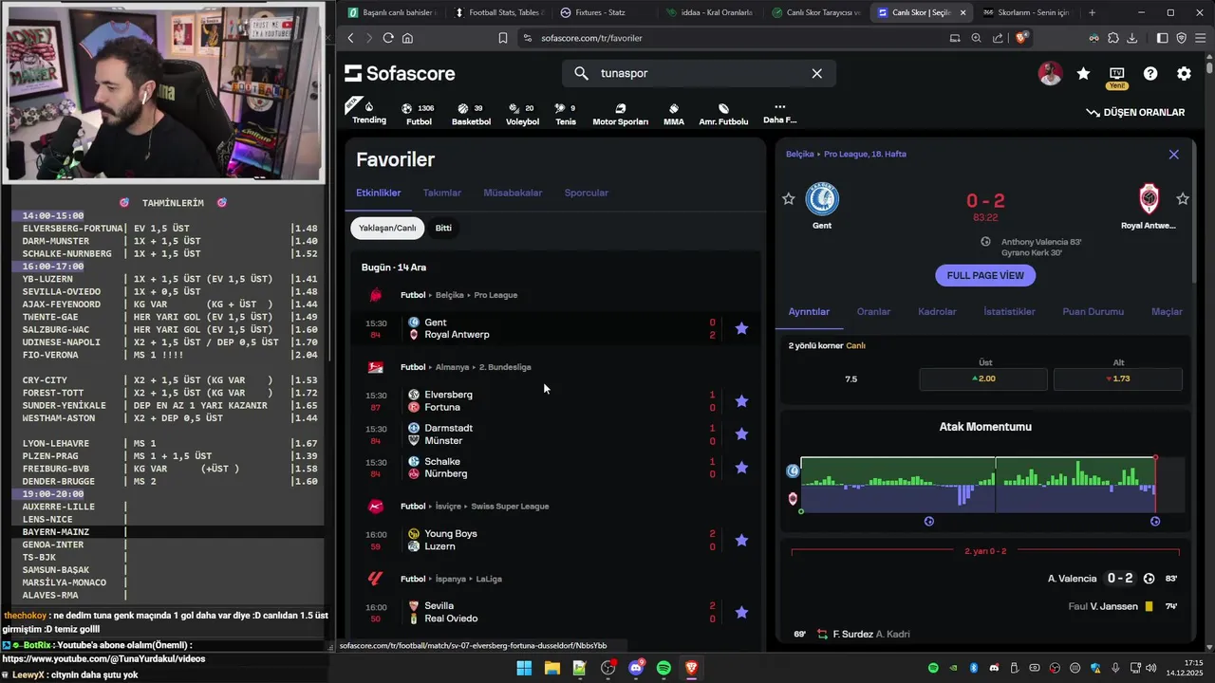1215x683 pixels.
Task: Open the Windows Start menu
Action: coord(524,668)
